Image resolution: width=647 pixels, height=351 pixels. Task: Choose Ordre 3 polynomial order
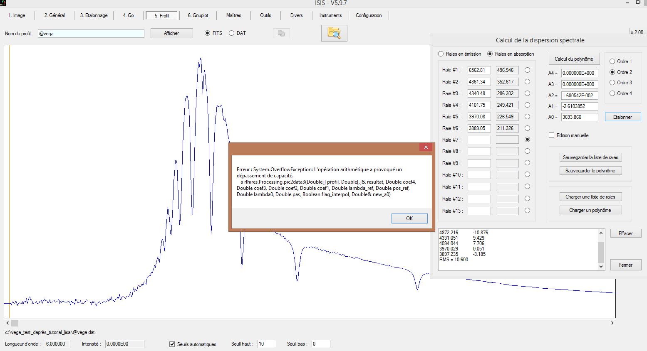(x=612, y=83)
